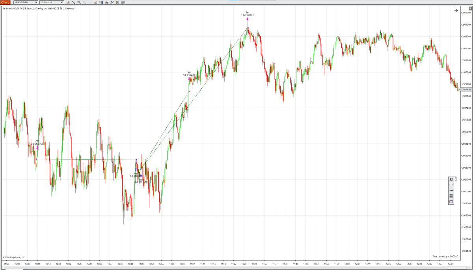Open the MNQ 09-26 instrument dropdown
Screen dimensions: 473x270
(x=26, y=2)
